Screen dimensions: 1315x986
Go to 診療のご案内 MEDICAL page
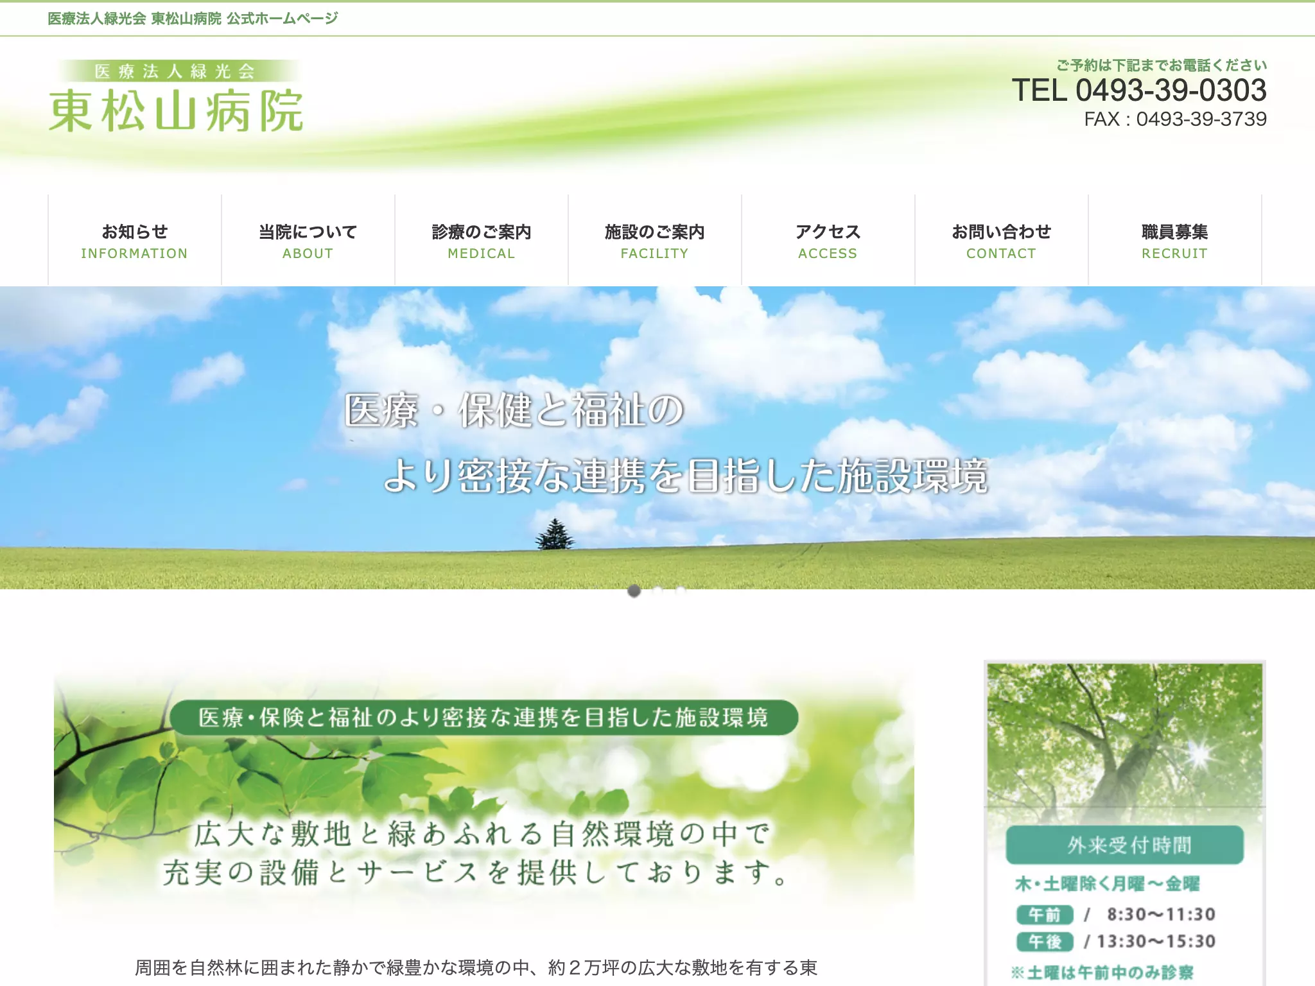482,240
